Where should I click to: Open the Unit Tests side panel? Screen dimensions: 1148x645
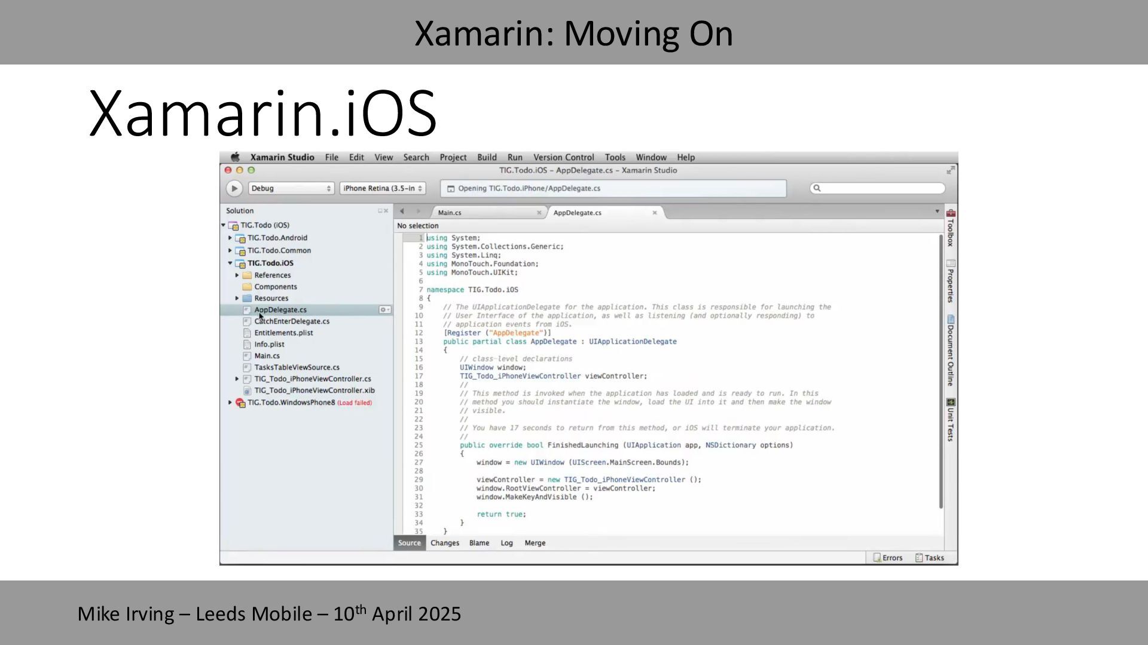(951, 420)
